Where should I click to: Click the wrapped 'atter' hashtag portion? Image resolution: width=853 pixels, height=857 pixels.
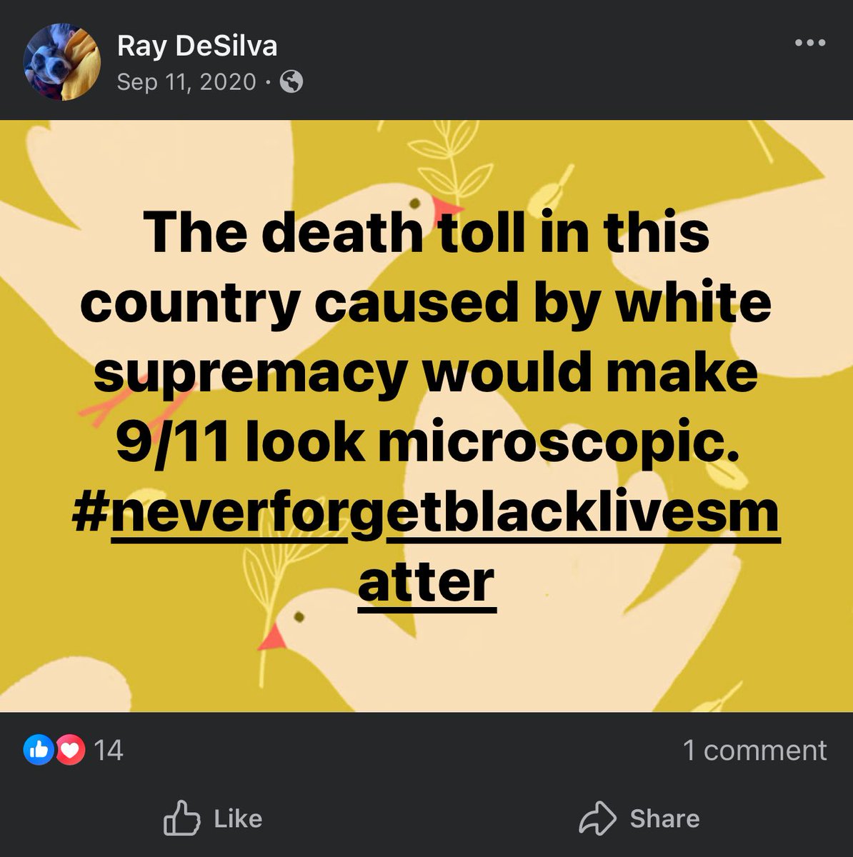(x=426, y=583)
